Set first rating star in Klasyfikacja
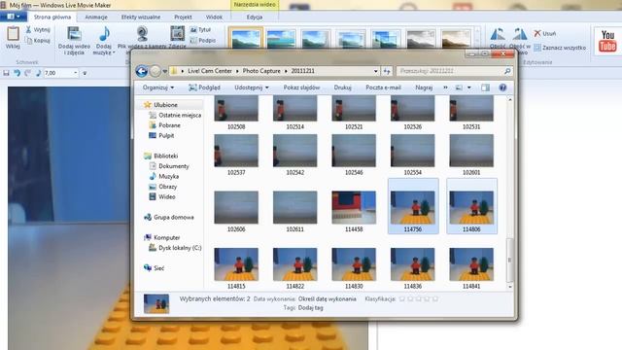The height and width of the screenshot is (350, 622). pos(402,298)
